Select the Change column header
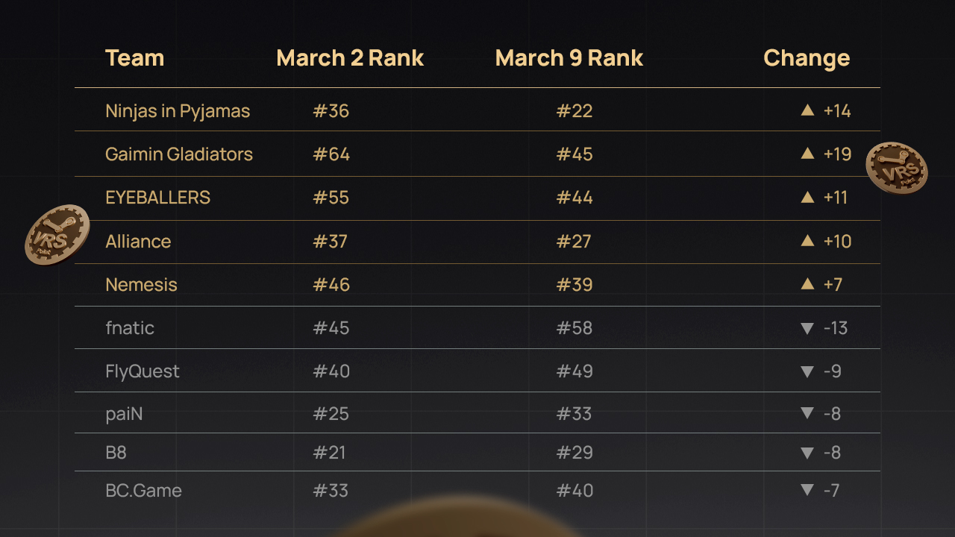 tap(807, 58)
